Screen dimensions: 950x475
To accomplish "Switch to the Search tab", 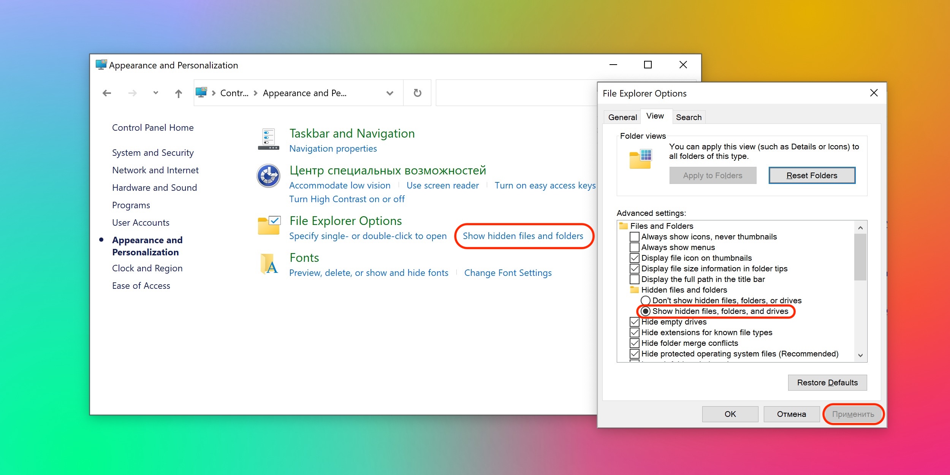I will [689, 117].
